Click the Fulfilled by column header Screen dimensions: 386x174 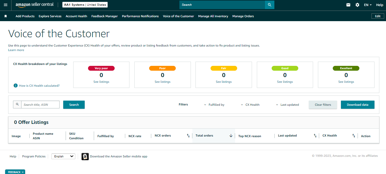point(106,136)
